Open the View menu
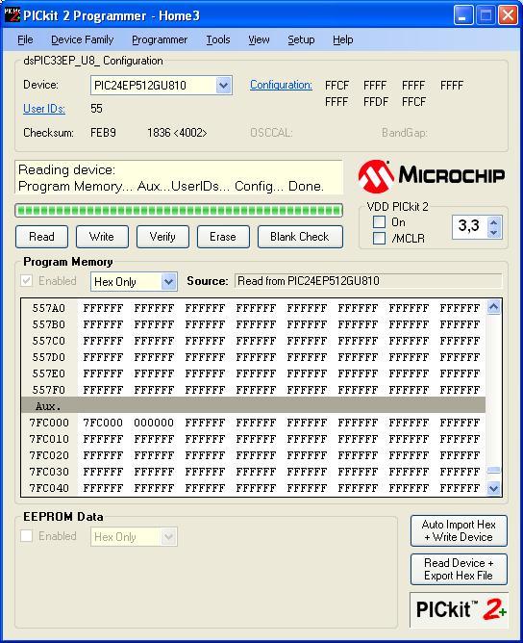This screenshot has height=643, width=523. point(259,39)
